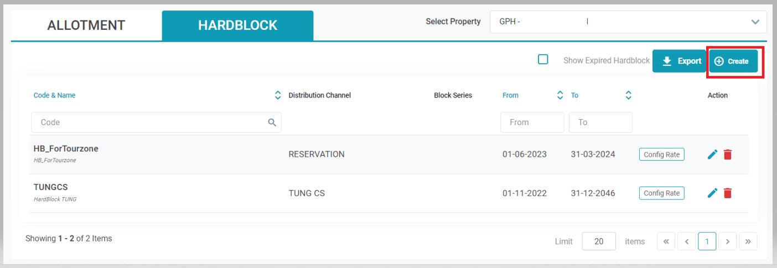The height and width of the screenshot is (268, 777).
Task: Delete the TUNGCS hardblock via trash icon
Action: coord(728,193)
